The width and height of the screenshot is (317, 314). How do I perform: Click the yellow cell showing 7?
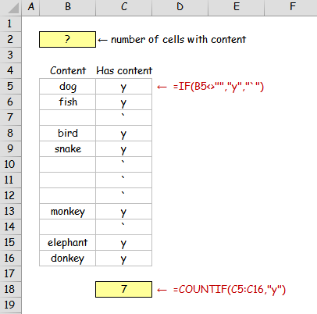tap(123, 289)
